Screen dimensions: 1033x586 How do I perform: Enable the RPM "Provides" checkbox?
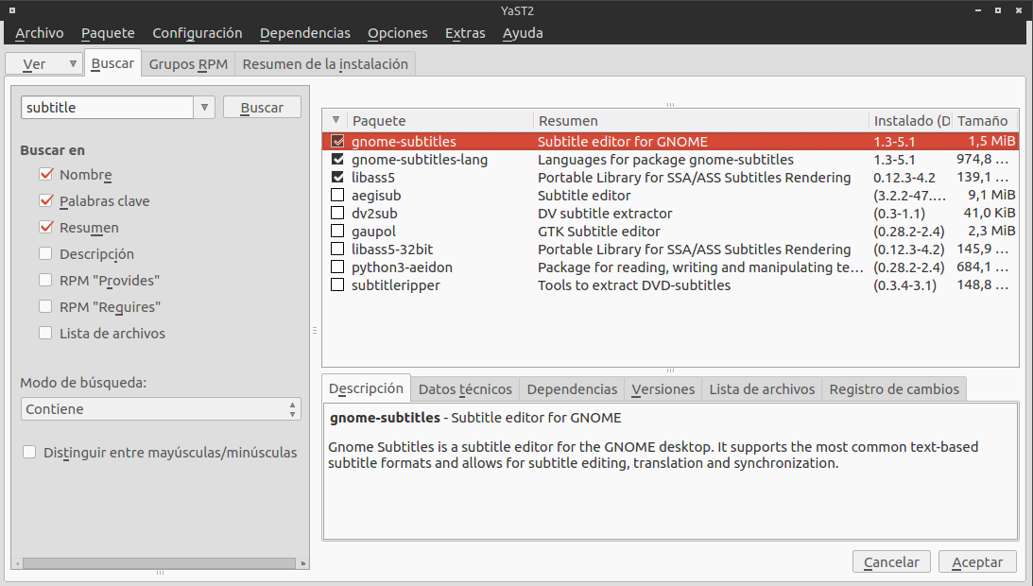point(44,280)
